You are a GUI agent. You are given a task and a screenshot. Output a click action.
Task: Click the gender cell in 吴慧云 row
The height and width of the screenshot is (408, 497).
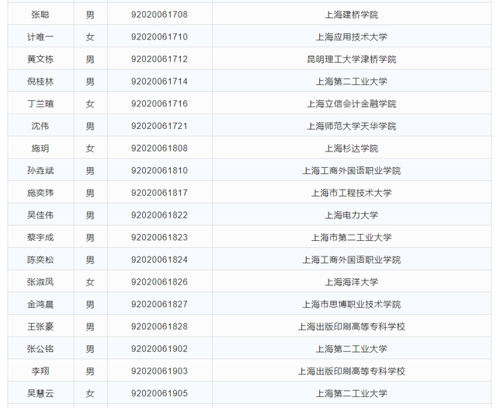pos(90,393)
